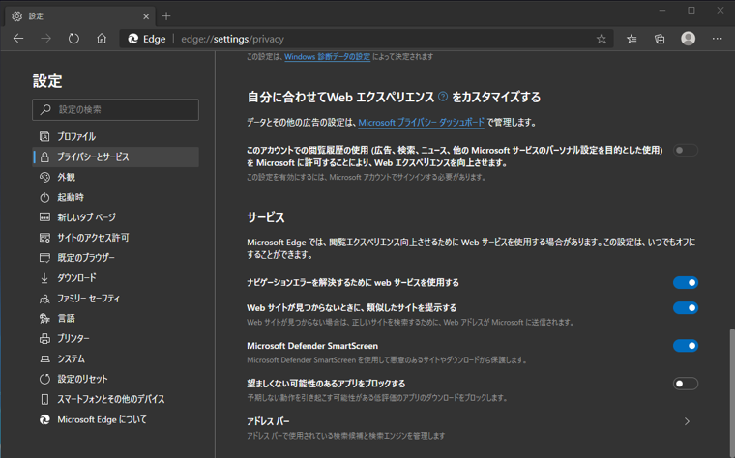Screen dimensions: 735x458
Task: Click the 起動時 power icon
Action: 44,198
